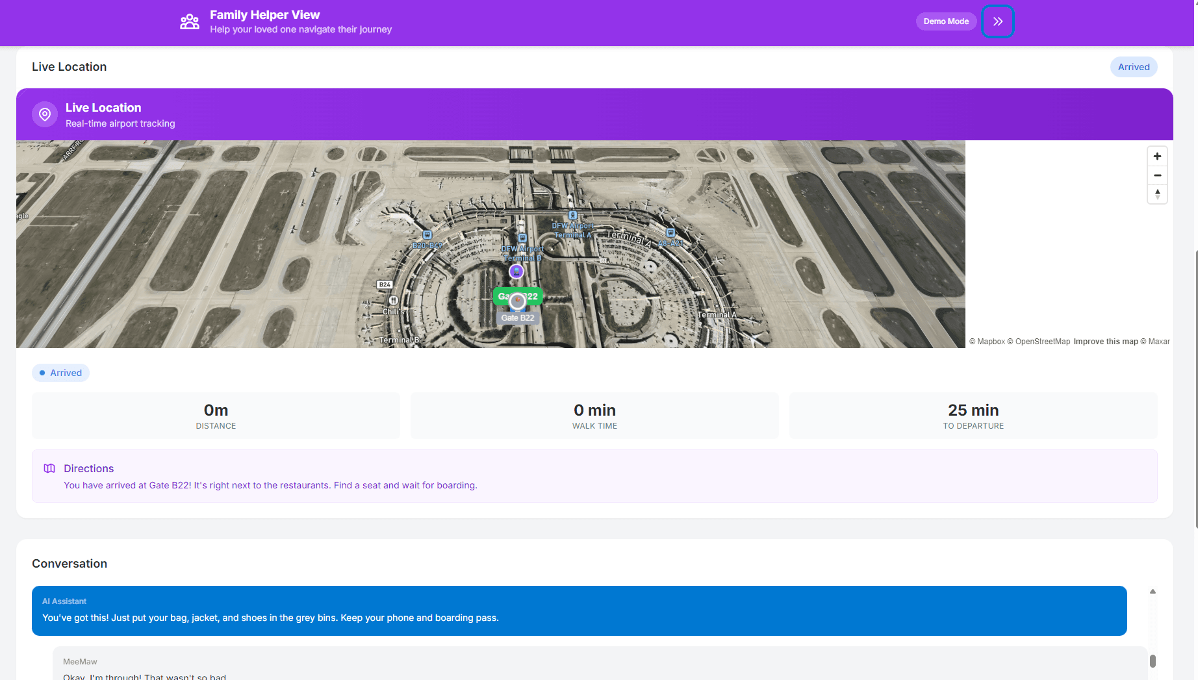This screenshot has width=1198, height=680.
Task: Click the Family Helper View people icon
Action: pos(190,21)
